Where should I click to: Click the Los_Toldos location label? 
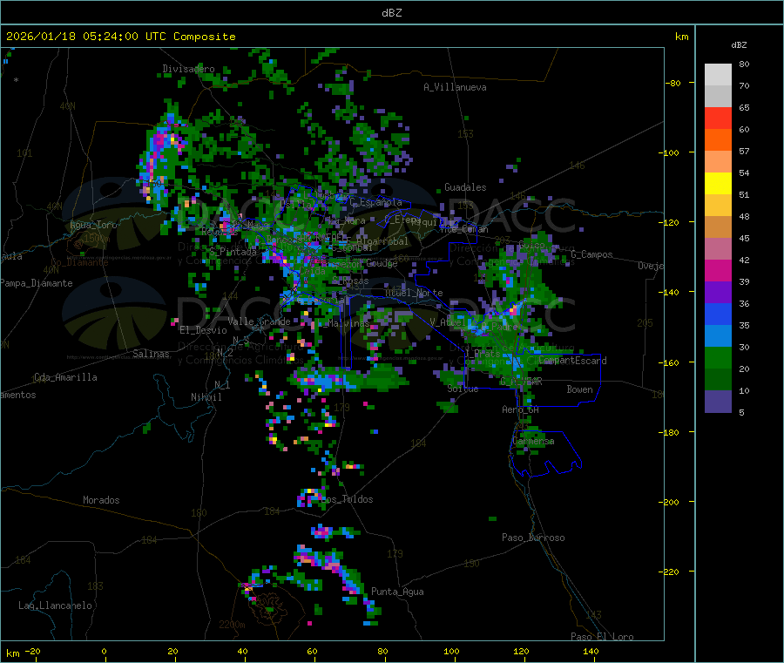(347, 499)
